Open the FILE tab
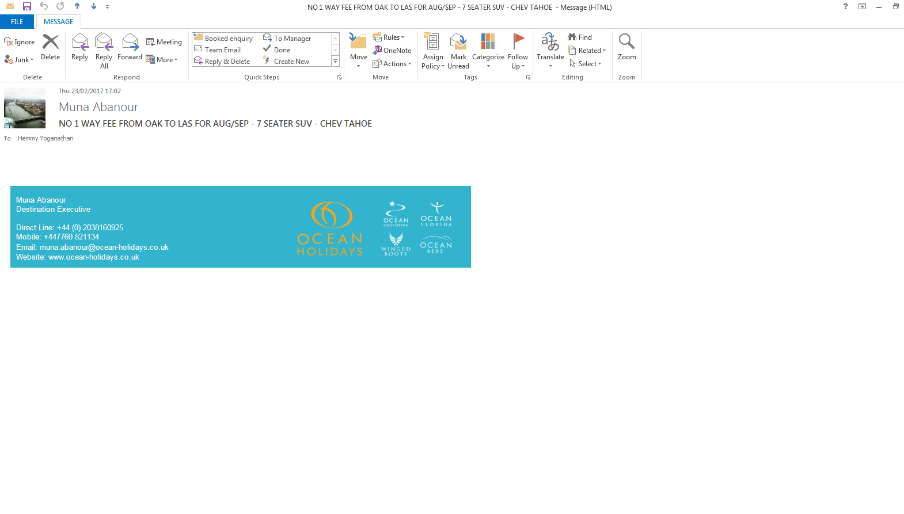The width and height of the screenshot is (904, 514). [17, 22]
